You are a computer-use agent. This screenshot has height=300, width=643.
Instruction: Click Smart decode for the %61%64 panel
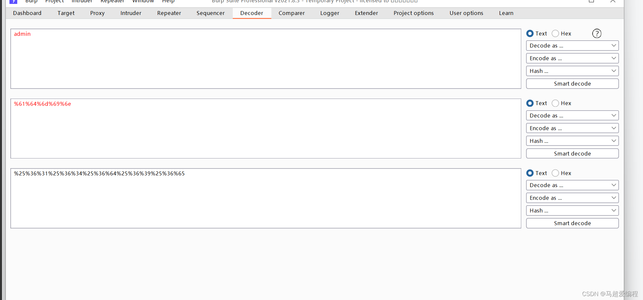pyautogui.click(x=572, y=154)
